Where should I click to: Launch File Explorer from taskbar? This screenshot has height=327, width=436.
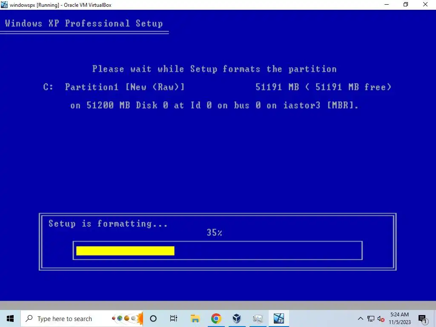tap(195, 318)
